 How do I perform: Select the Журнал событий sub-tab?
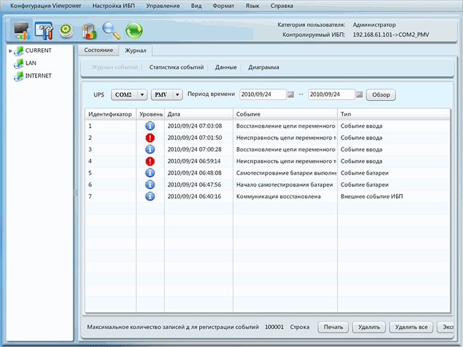coord(114,67)
